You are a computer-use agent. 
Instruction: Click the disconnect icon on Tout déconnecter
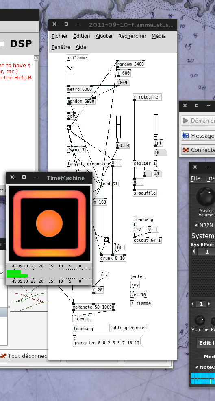[3, 356]
